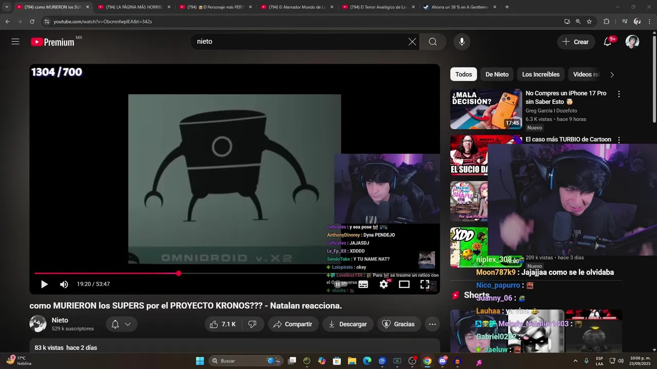Viewport: 657px width, 369px height.
Task: Open the zoom magnifier icon in address bar
Action: coord(578,22)
